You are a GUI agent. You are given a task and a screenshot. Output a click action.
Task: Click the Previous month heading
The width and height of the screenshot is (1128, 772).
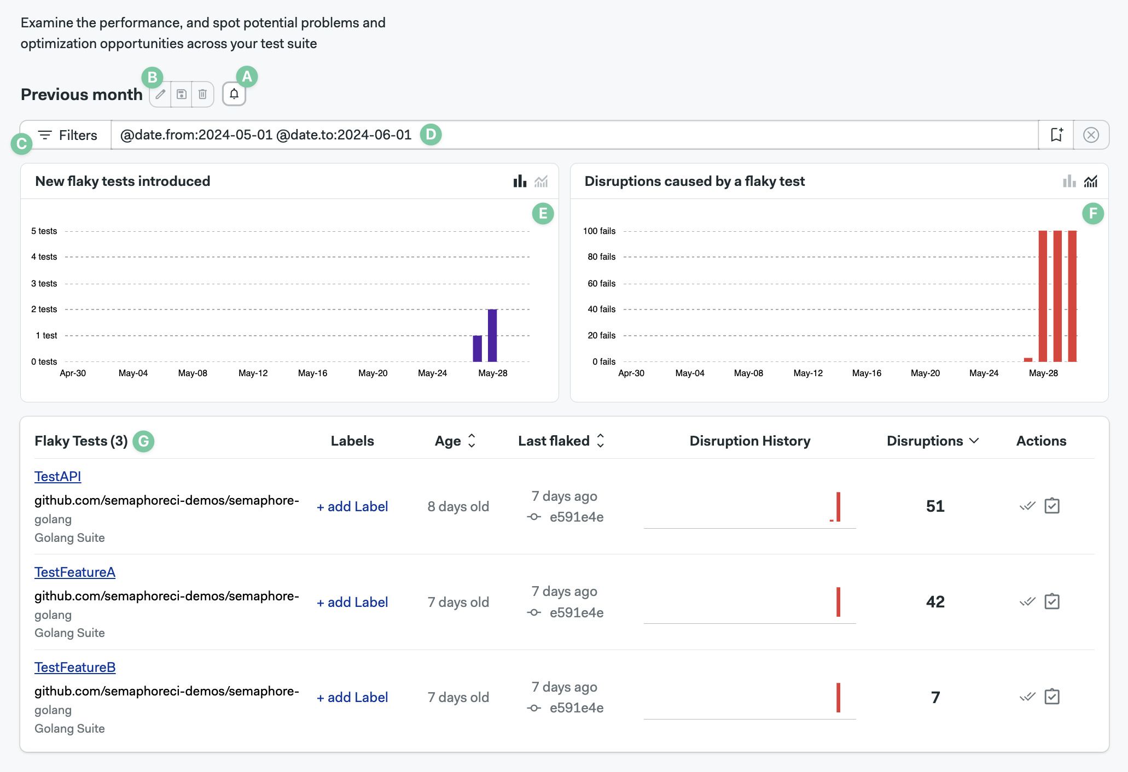point(82,95)
